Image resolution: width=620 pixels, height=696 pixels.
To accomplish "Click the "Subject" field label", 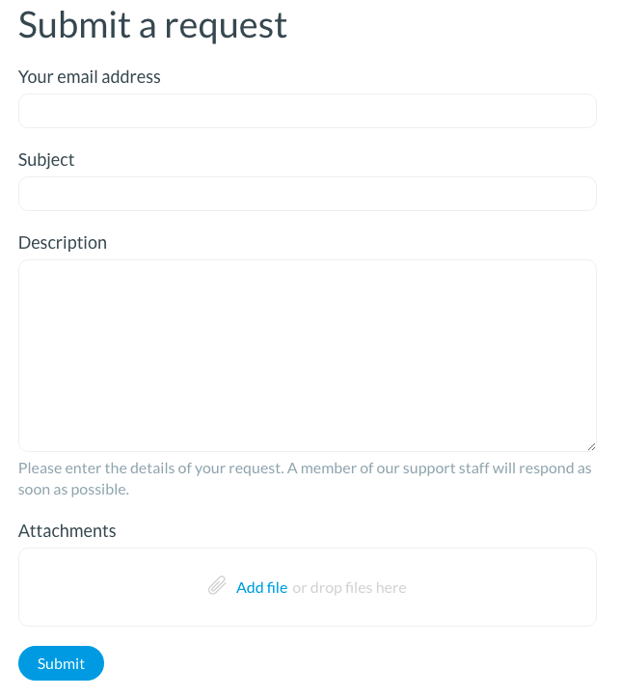I will 46,159.
